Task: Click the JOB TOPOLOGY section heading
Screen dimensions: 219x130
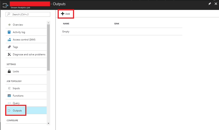Action: click(14, 81)
